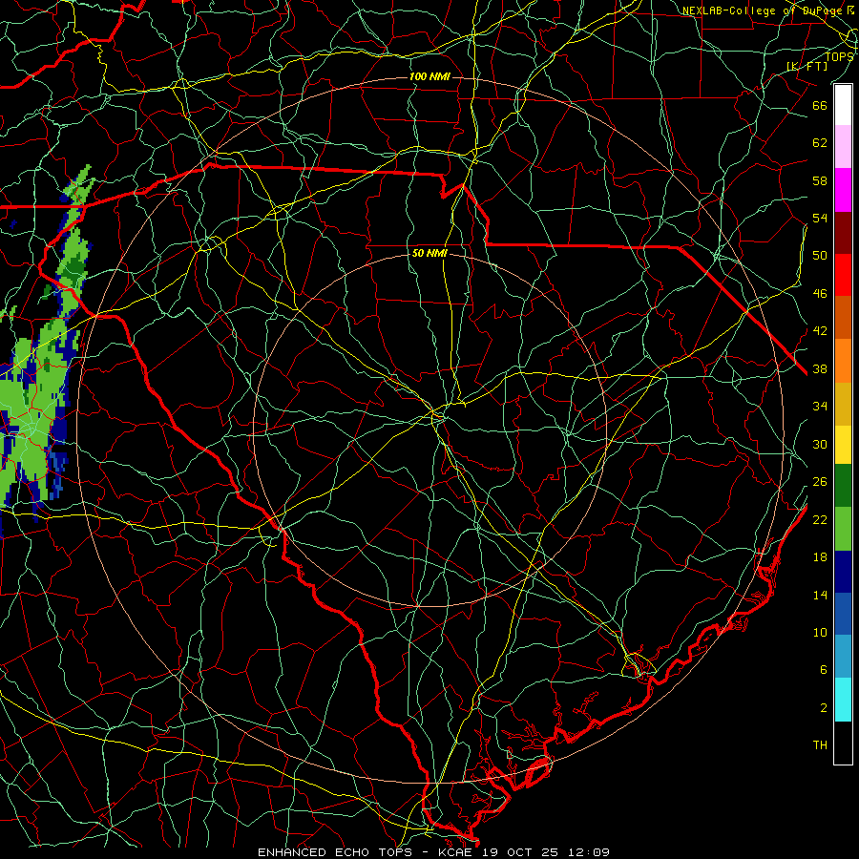Click the 'KCAE' radar site identifier

pos(456,852)
